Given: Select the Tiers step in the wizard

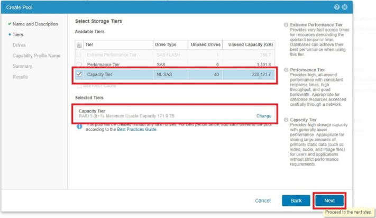Looking at the screenshot, I should point(18,34).
